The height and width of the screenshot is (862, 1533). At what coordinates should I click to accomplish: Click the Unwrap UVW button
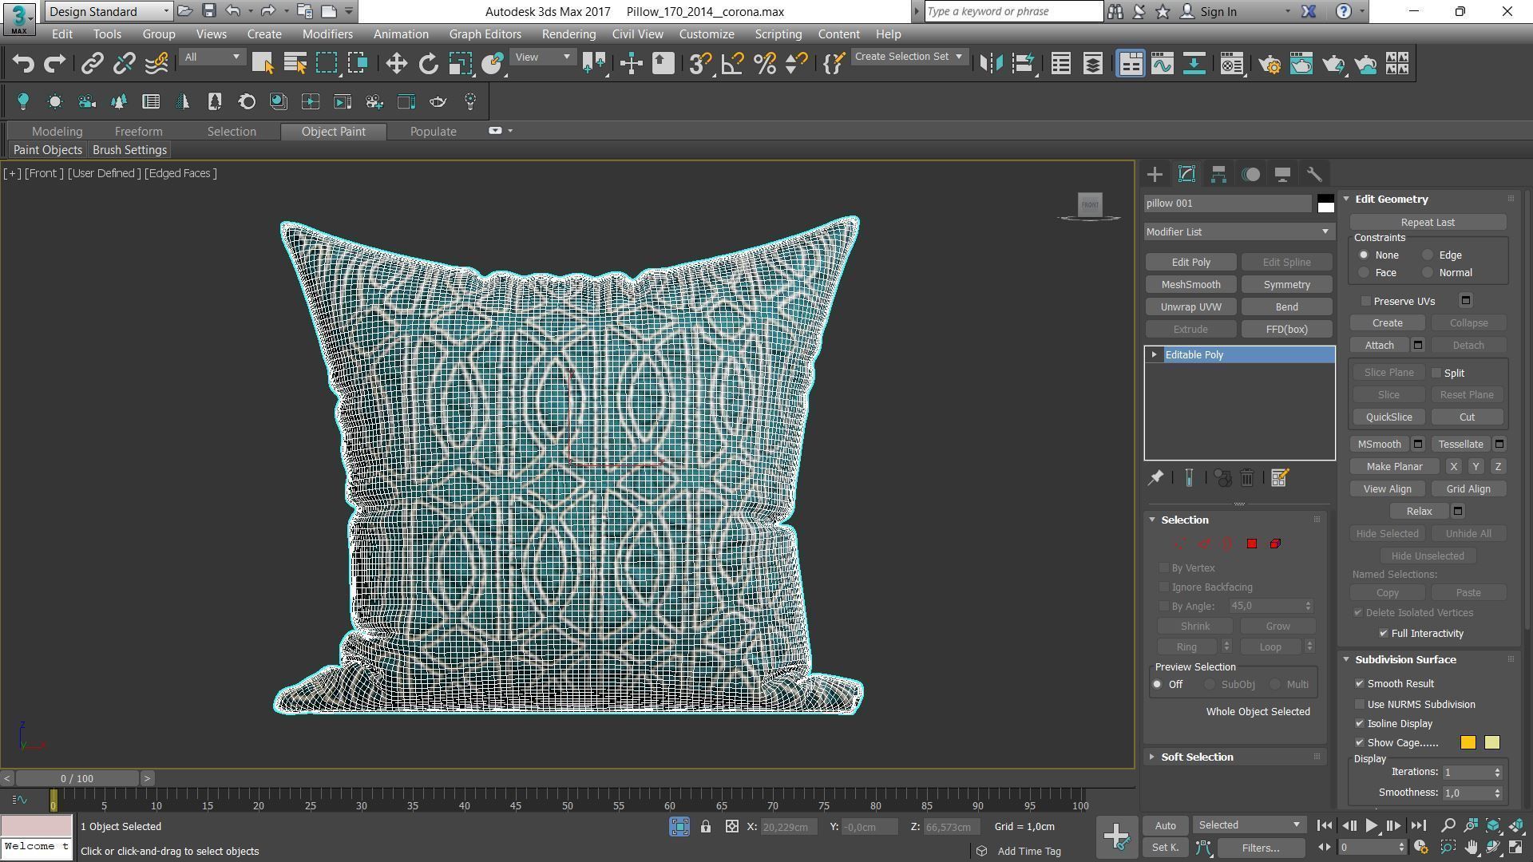click(x=1190, y=307)
